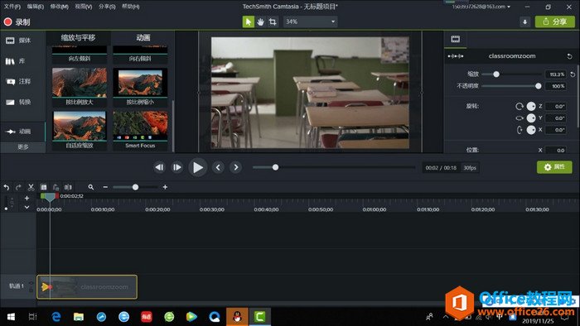Click the green Properties button
This screenshot has width=580, height=326.
click(x=554, y=167)
